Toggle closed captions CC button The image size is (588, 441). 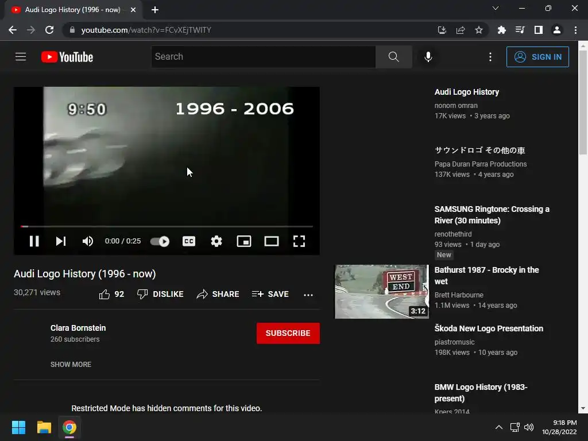pyautogui.click(x=188, y=241)
